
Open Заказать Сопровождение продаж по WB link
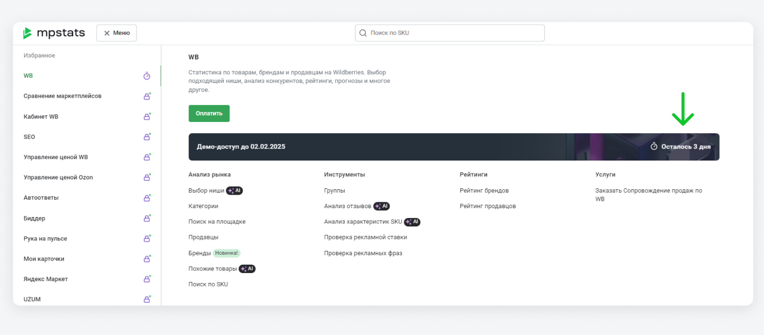(x=648, y=195)
